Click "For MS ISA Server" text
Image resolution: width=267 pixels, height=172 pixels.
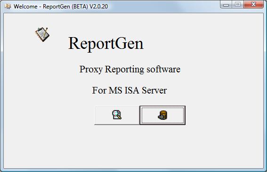129,90
